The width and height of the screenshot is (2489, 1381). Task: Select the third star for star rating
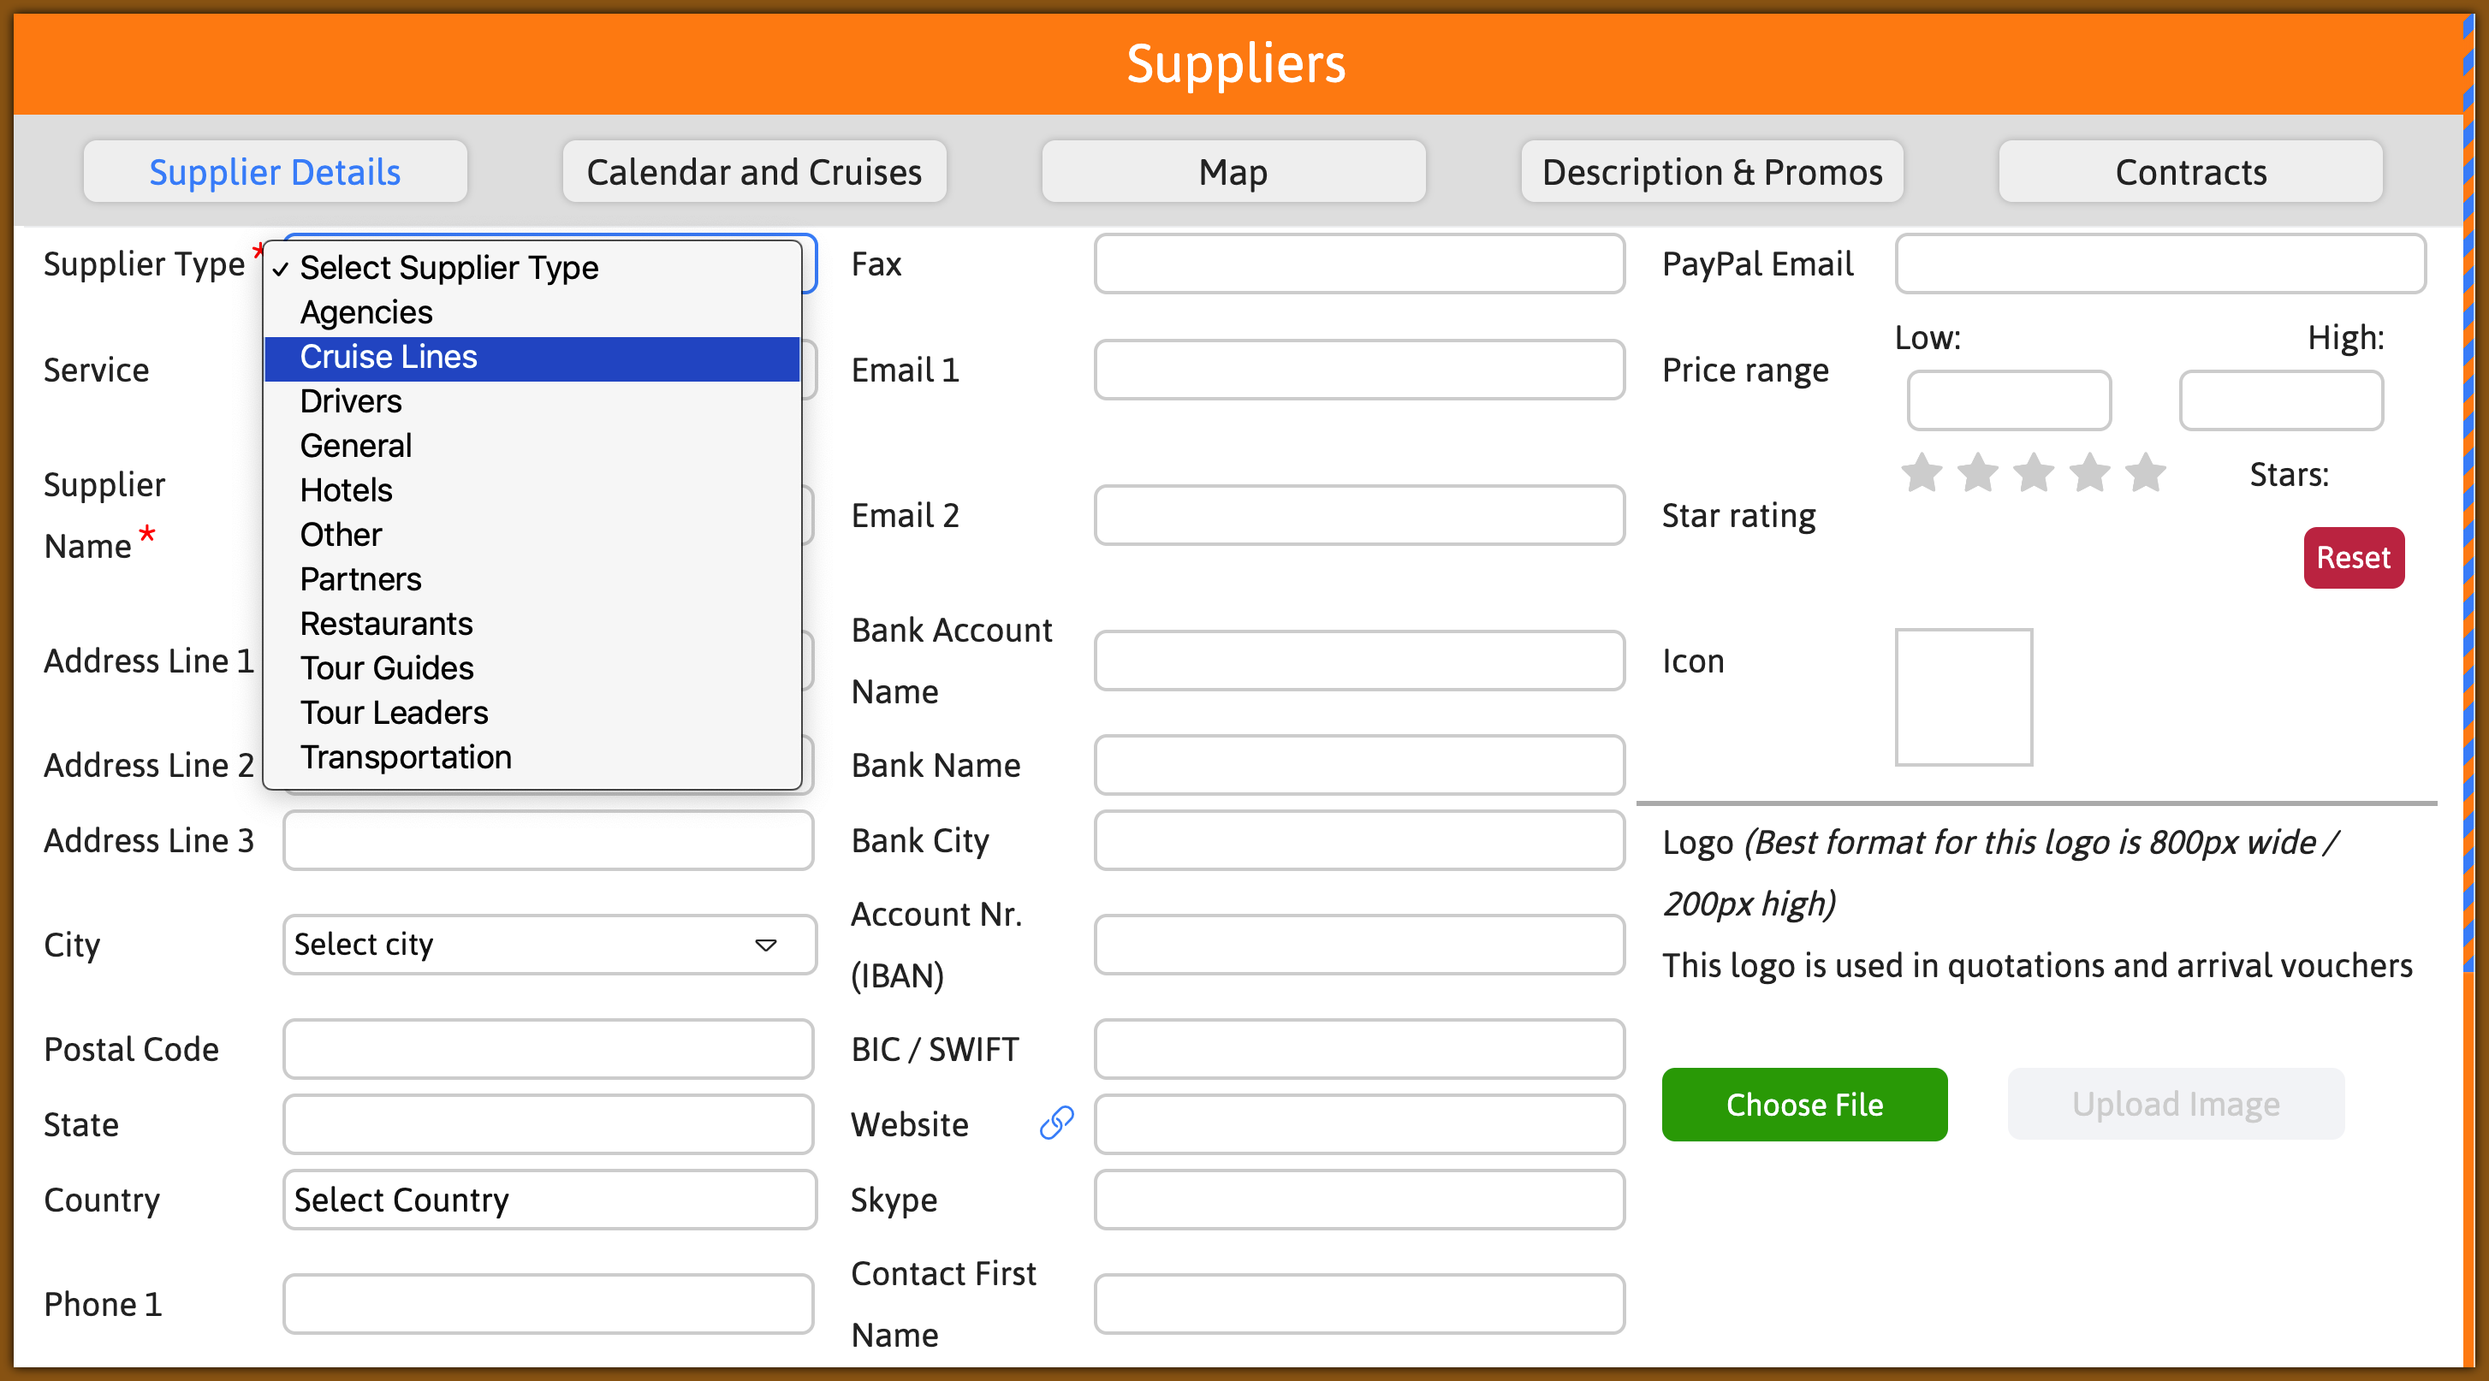pyautogui.click(x=2034, y=472)
